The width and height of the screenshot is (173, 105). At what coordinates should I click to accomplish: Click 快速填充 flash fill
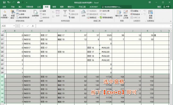[92, 11]
